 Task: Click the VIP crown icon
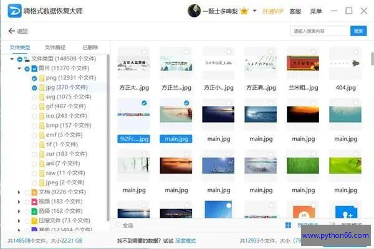(244, 11)
